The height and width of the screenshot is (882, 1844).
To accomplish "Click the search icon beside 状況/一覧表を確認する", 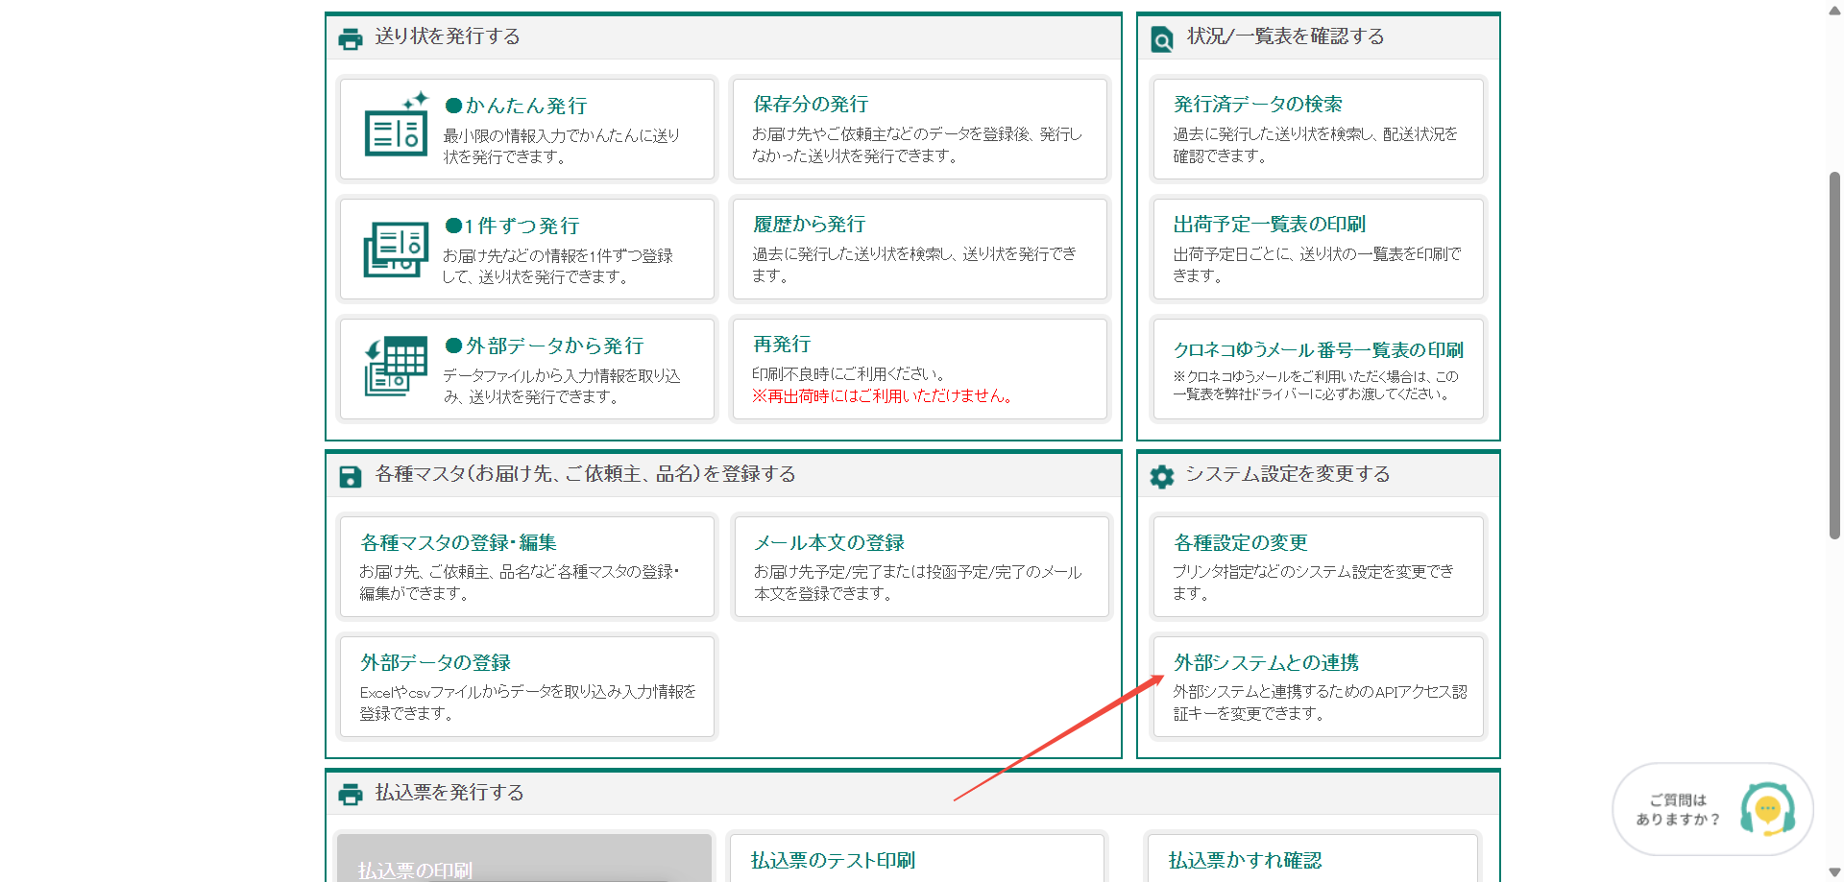I will (x=1162, y=38).
